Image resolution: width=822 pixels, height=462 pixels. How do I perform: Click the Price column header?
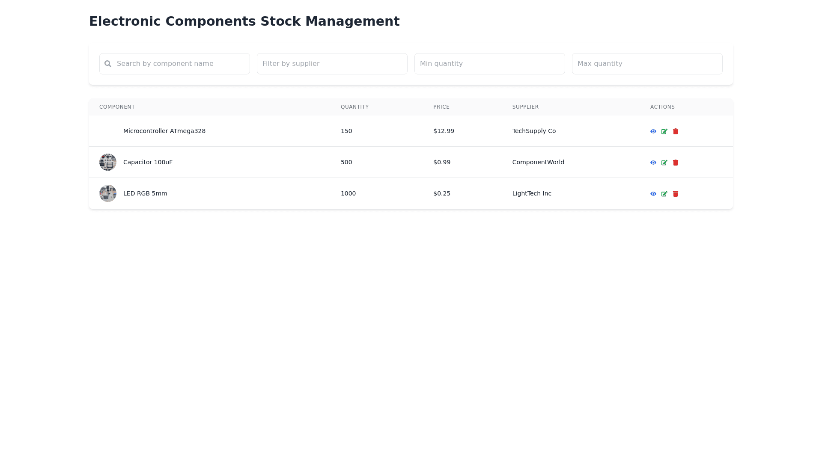point(441,107)
